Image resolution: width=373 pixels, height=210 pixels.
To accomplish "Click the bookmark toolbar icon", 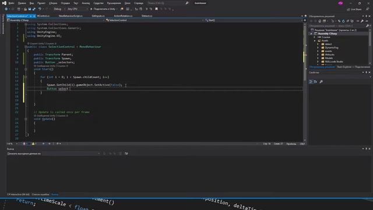I will pos(156,9).
